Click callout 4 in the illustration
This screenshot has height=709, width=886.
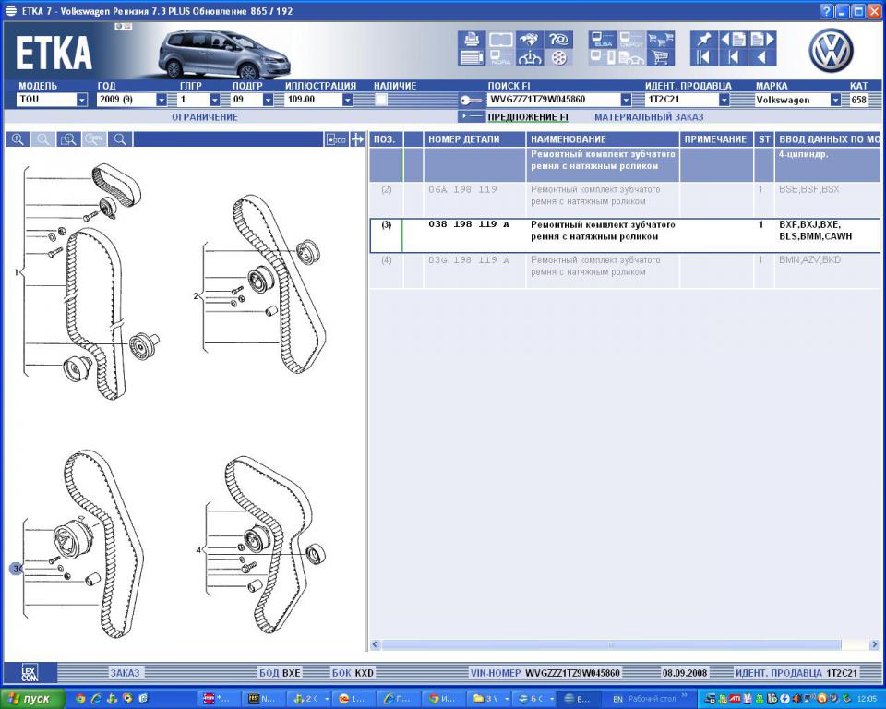click(198, 549)
